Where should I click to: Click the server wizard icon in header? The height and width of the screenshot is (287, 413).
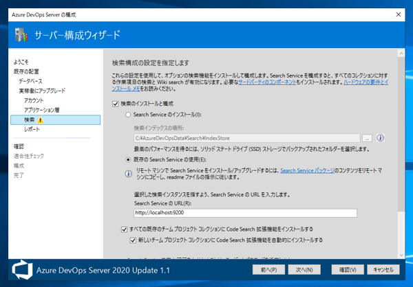21,35
